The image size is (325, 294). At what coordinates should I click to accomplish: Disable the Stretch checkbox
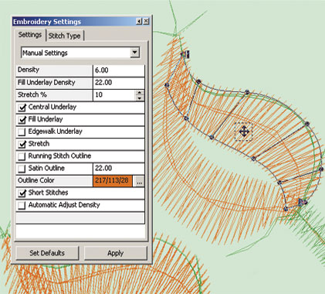click(x=22, y=144)
